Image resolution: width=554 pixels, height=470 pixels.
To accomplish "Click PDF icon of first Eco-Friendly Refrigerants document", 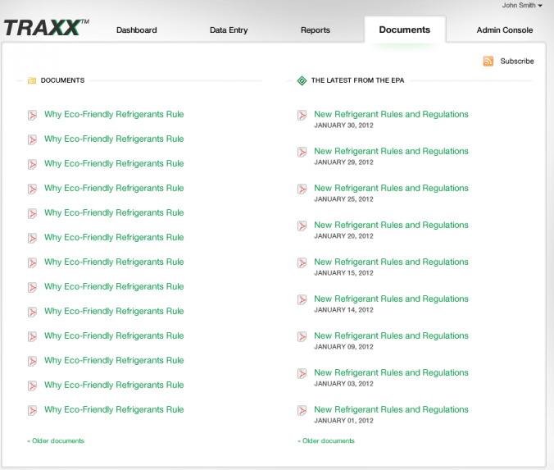I will click(x=33, y=116).
